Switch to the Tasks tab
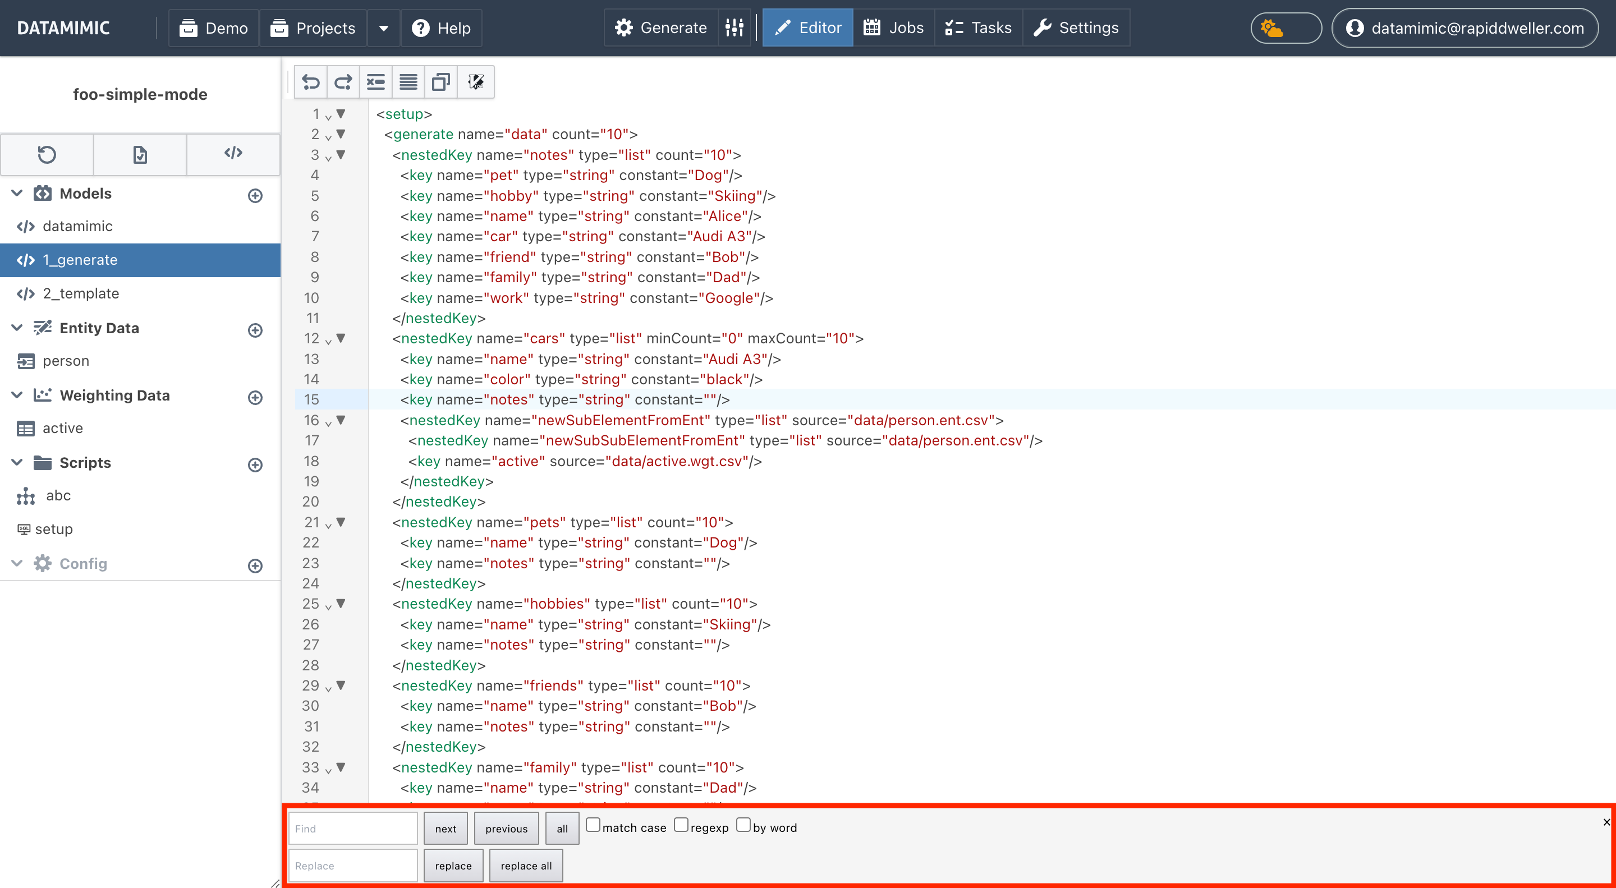Image resolution: width=1616 pixels, height=888 pixels. [x=978, y=27]
